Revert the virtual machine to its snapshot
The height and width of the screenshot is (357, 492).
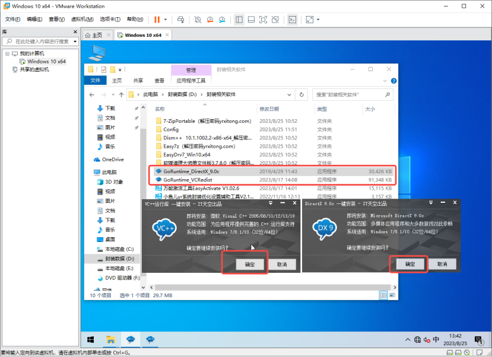210,20
